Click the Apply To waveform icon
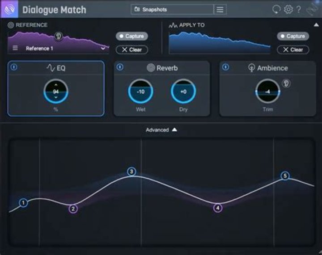 click(173, 25)
